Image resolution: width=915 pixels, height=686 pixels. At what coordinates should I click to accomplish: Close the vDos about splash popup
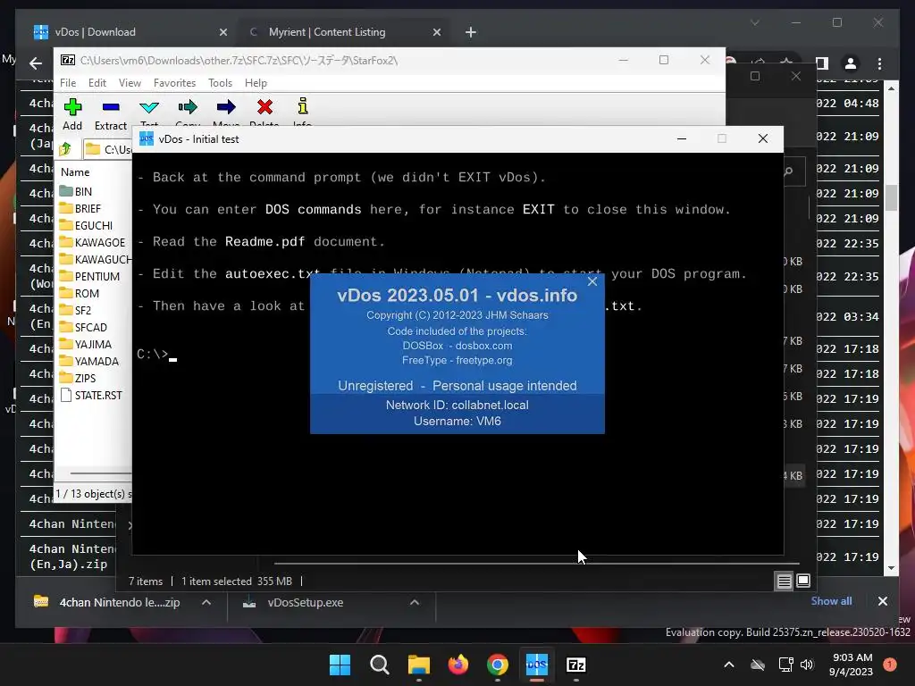click(x=592, y=281)
